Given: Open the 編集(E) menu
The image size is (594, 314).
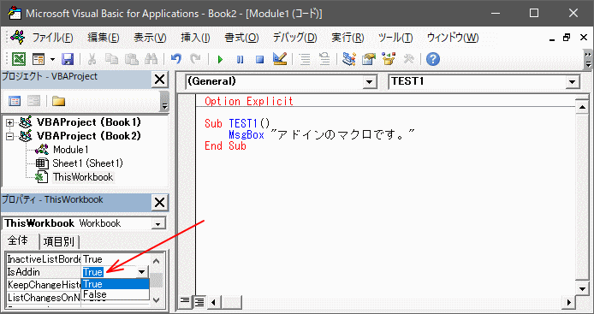Looking at the screenshot, I should coord(104,38).
